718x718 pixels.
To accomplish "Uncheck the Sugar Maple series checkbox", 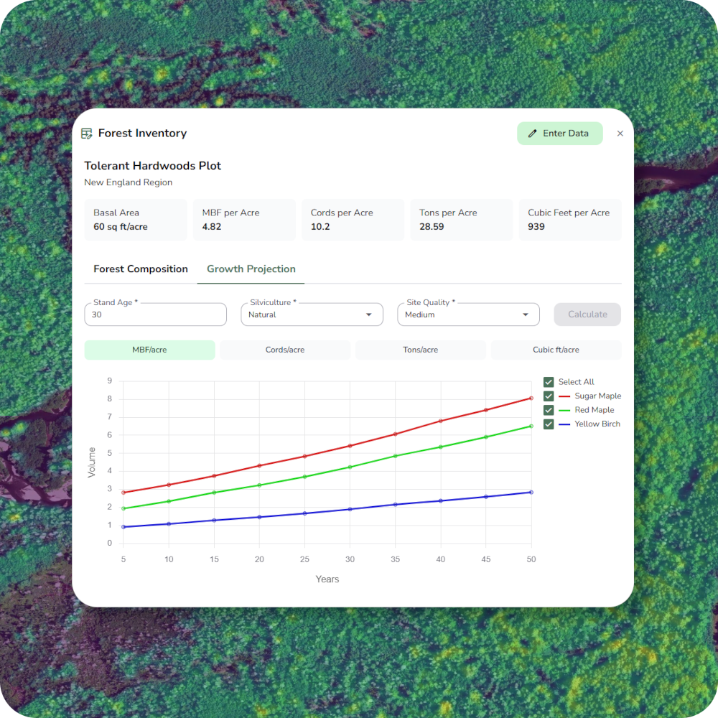I will (549, 396).
